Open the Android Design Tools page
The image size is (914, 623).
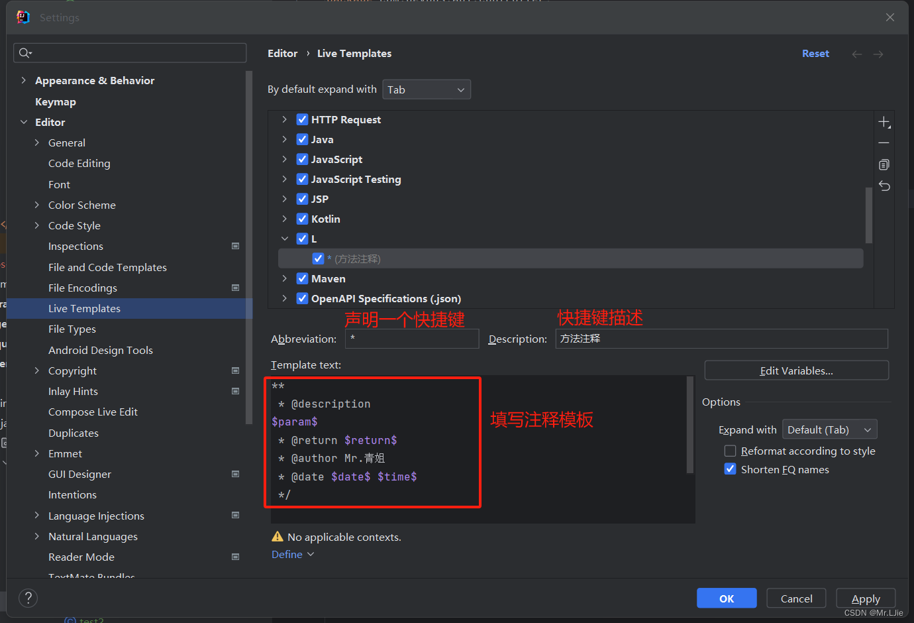tap(101, 350)
